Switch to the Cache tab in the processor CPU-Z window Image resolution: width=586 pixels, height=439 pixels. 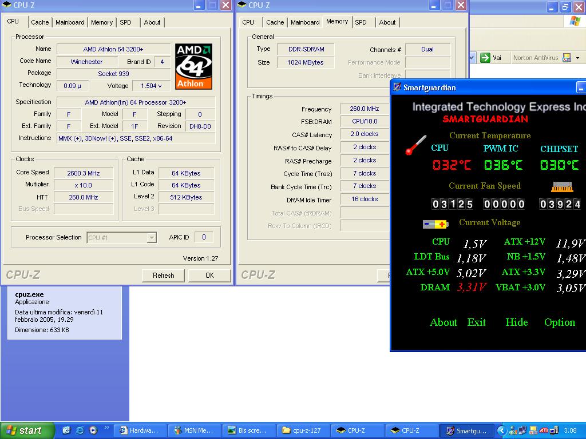click(x=40, y=22)
